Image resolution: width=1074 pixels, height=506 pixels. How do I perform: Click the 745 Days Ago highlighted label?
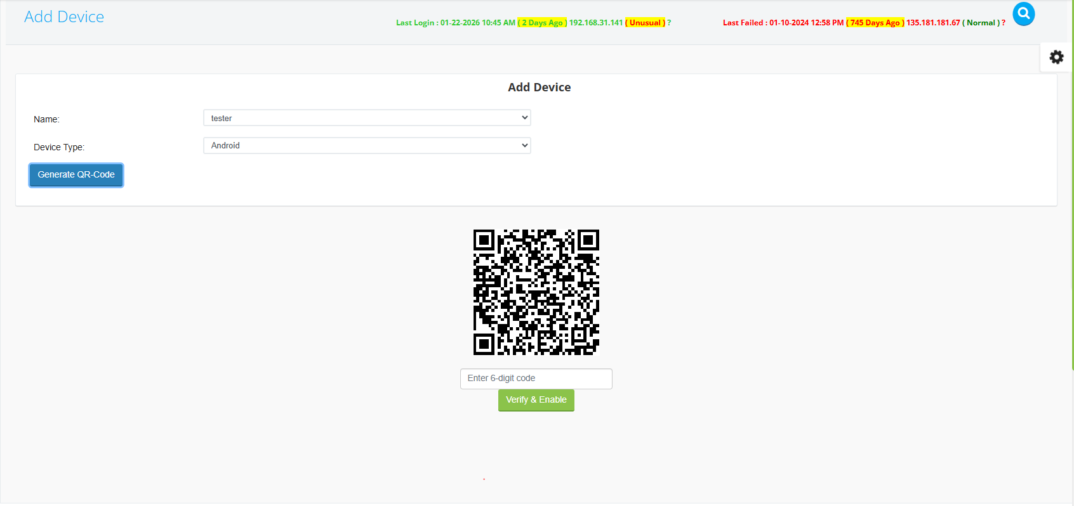(x=875, y=23)
